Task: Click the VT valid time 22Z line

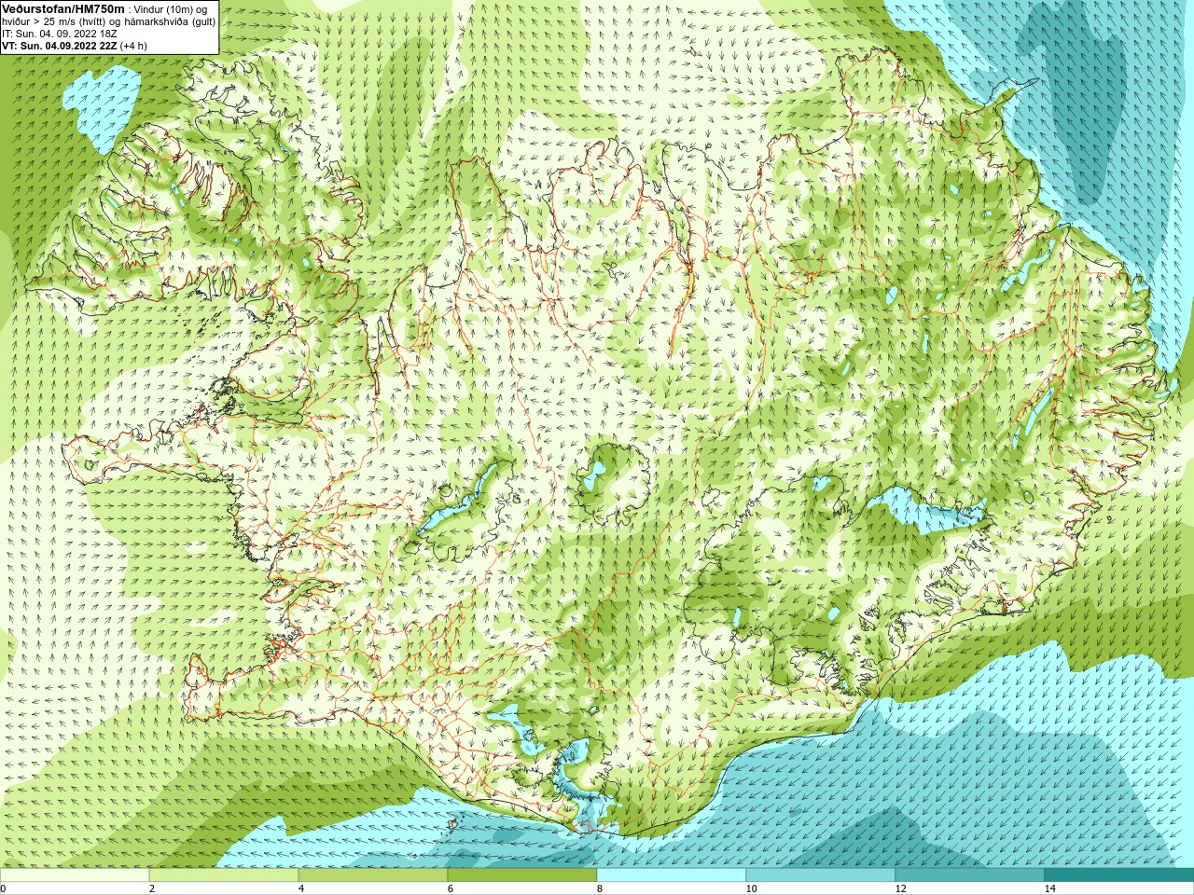Action: [x=74, y=46]
